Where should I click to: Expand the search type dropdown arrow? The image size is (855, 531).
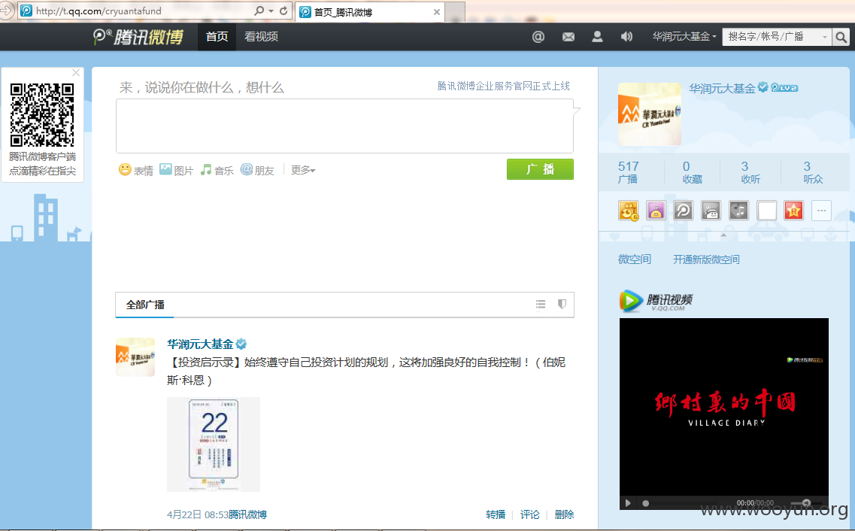click(824, 37)
